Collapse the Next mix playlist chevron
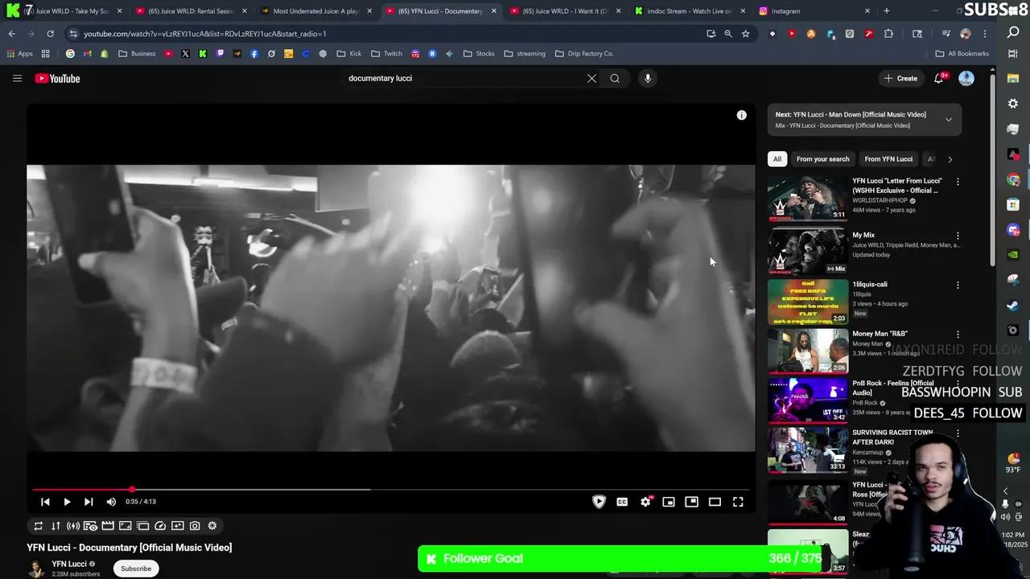 click(948, 120)
